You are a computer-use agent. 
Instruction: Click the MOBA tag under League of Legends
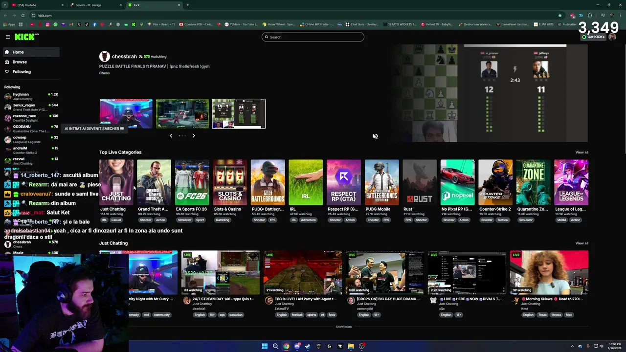pyautogui.click(x=561, y=220)
